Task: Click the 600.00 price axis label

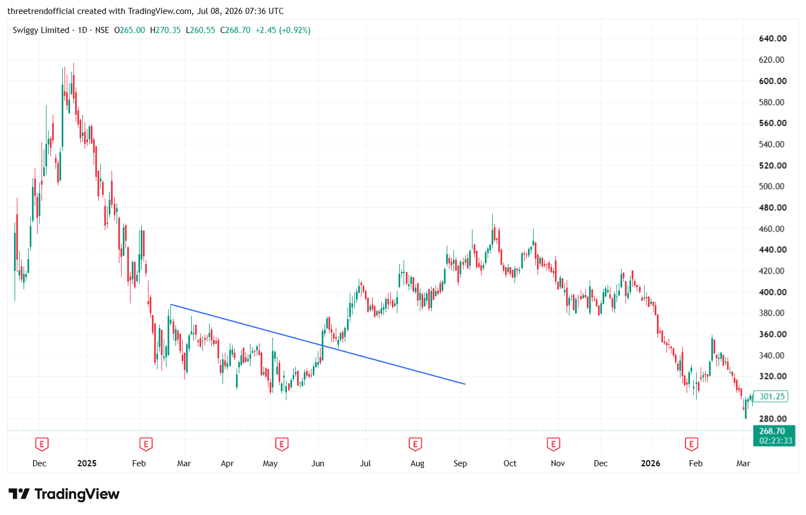Action: click(772, 81)
